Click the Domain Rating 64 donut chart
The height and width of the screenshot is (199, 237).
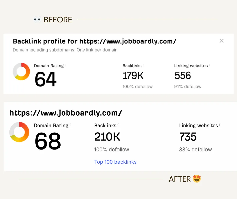(x=21, y=71)
